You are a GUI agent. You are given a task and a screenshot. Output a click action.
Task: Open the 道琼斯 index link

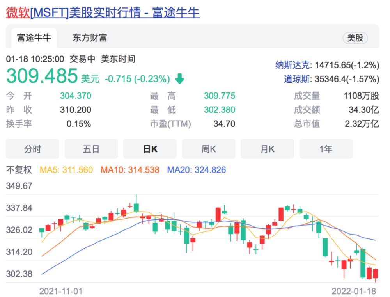point(297,79)
